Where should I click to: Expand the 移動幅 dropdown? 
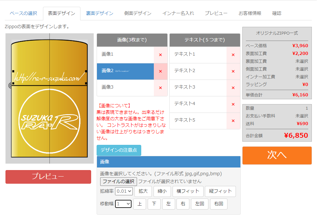tap(123, 204)
